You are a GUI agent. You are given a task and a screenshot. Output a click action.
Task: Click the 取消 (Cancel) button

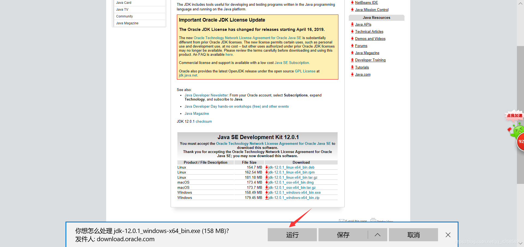[x=413, y=235]
